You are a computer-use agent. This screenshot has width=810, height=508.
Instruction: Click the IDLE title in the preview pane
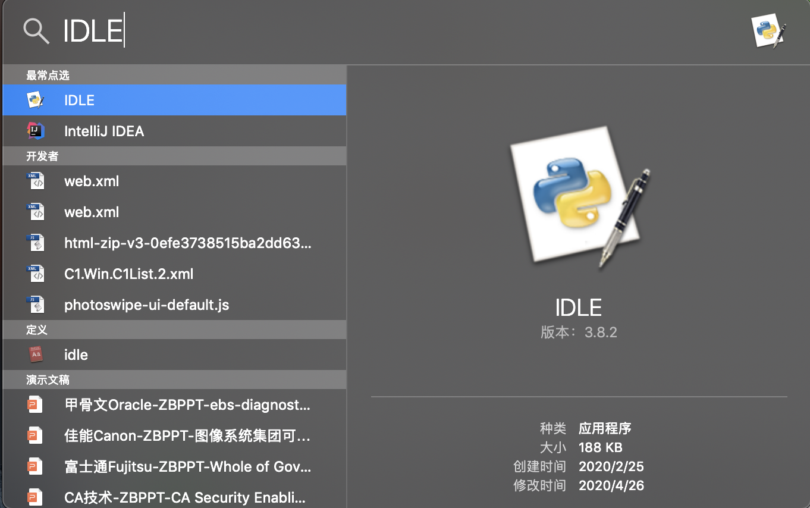(x=579, y=308)
